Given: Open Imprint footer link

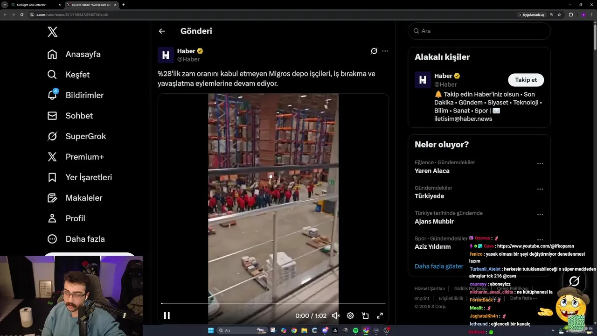Looking at the screenshot, I should pos(422,298).
